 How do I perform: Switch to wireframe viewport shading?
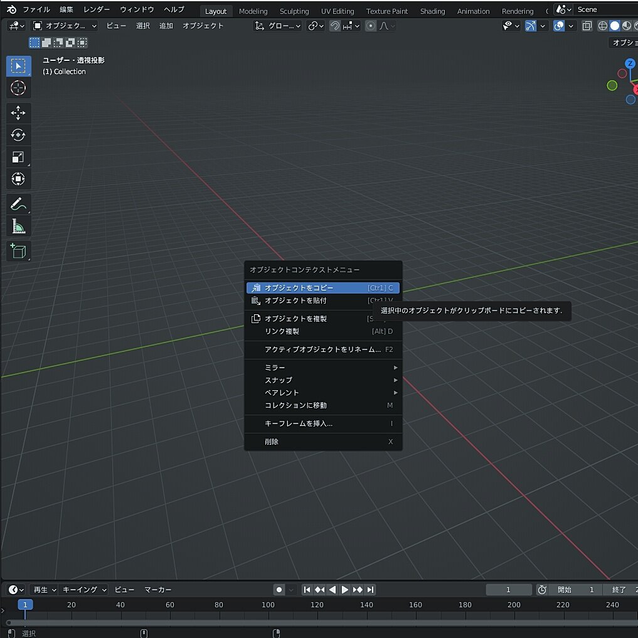(x=603, y=26)
